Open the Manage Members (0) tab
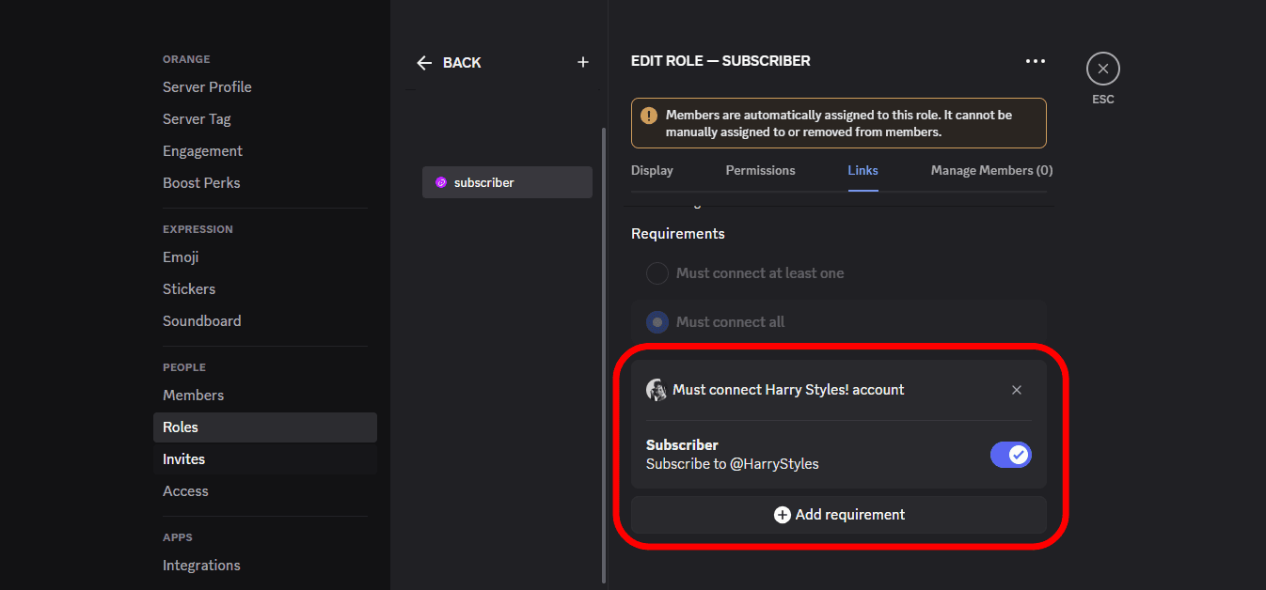This screenshot has height=590, width=1266. 991,171
